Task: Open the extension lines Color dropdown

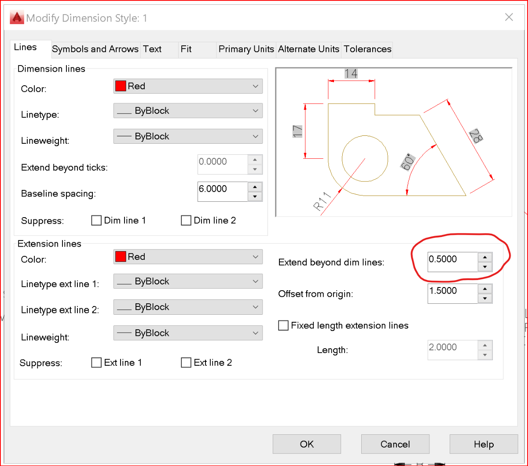Action: click(x=188, y=257)
